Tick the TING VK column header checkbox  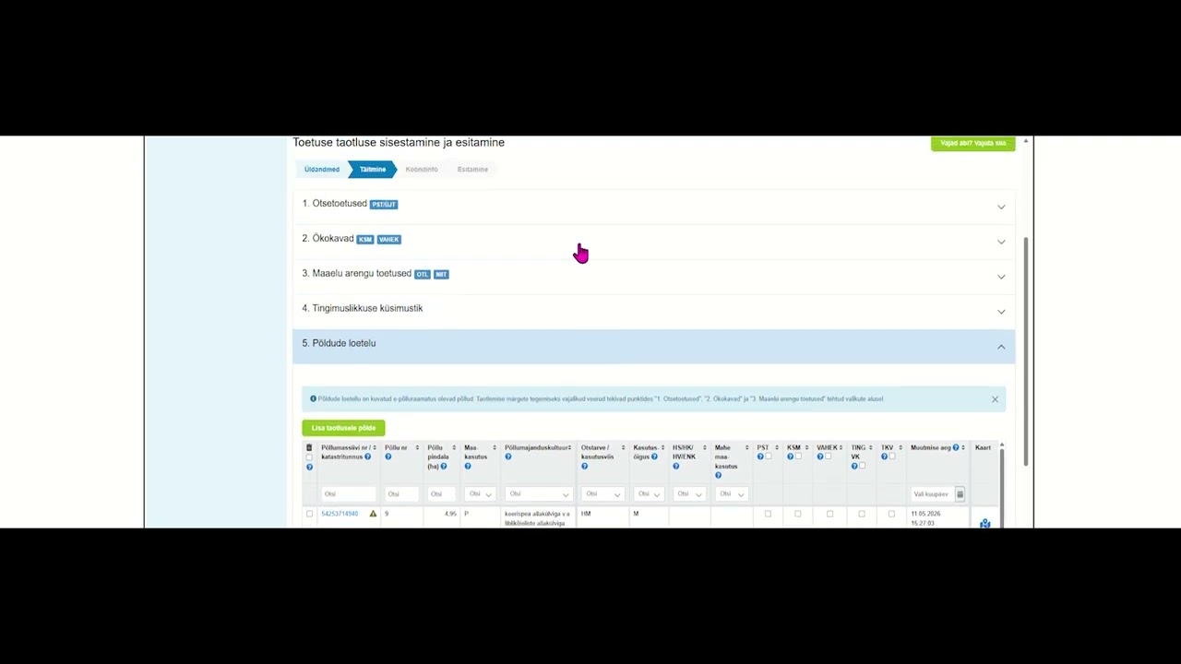pyautogui.click(x=862, y=466)
